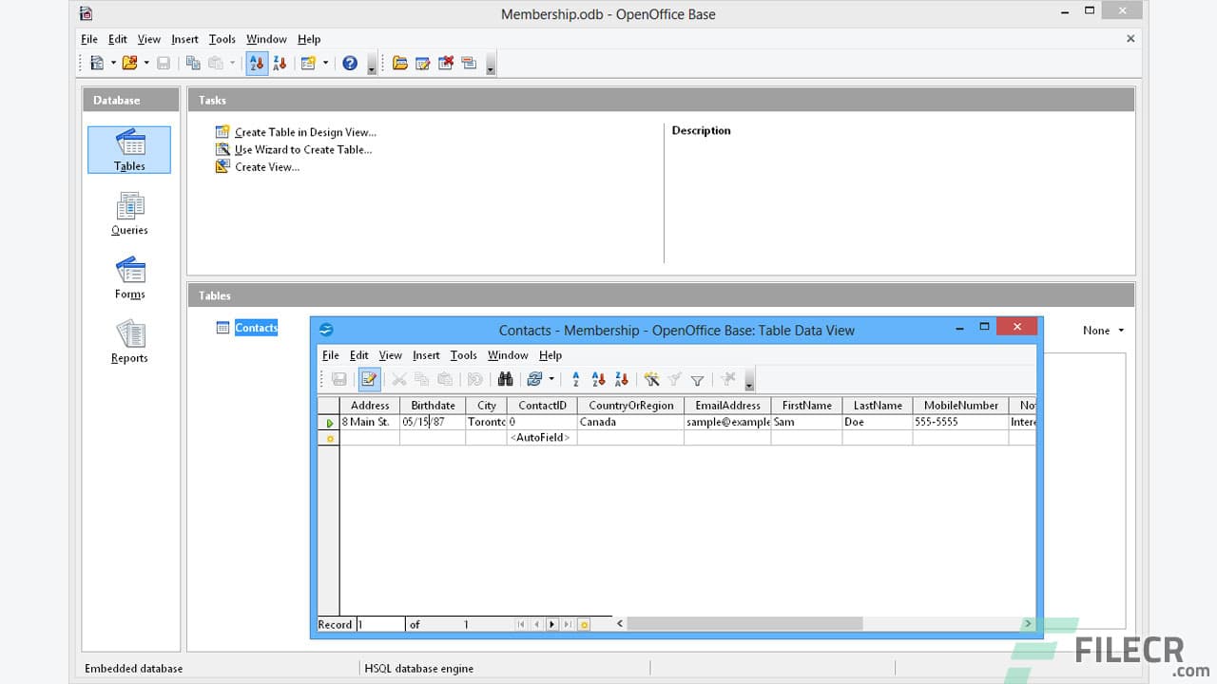Click Use Wizard to Create Table link
Viewport: 1217px width, 684px height.
point(303,149)
